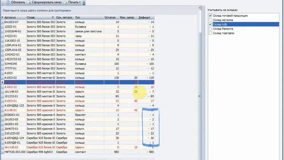Click Мин. запас value 45

[136, 110]
